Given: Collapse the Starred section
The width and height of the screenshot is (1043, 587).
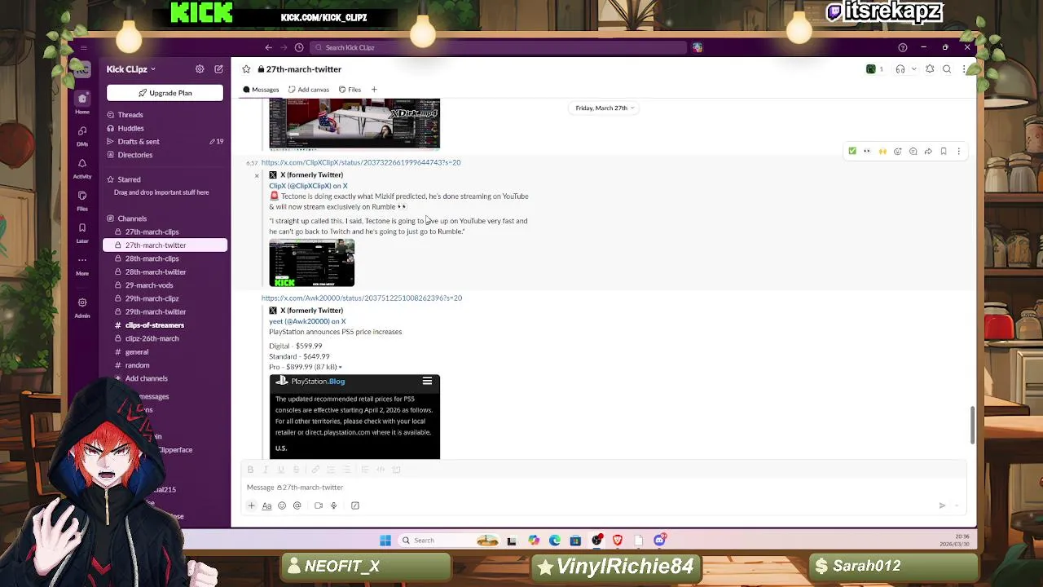Looking at the screenshot, I should pos(129,179).
